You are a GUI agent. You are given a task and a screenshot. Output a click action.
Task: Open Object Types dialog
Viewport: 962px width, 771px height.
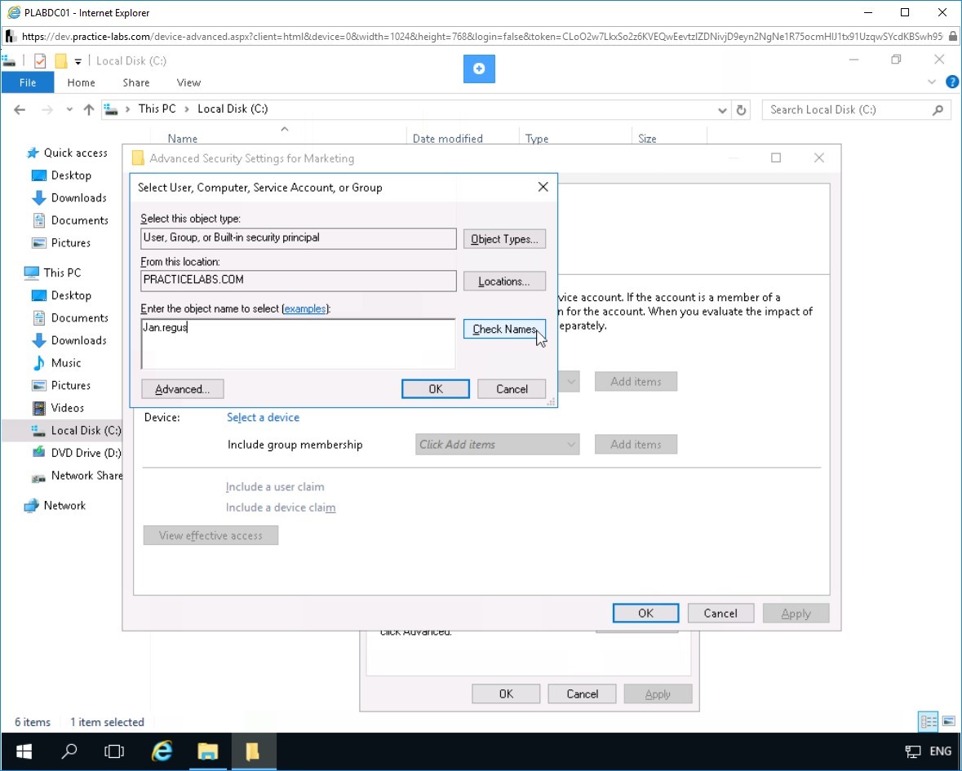point(503,239)
